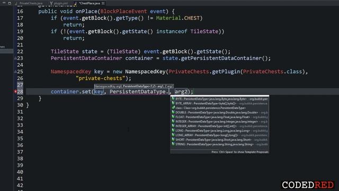Click line number 42 in gutter

[20, 185]
